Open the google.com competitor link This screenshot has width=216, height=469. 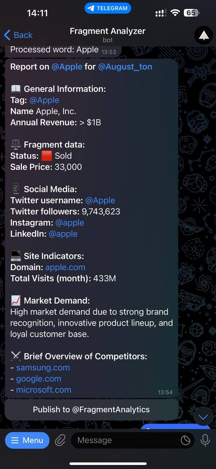[38, 378]
